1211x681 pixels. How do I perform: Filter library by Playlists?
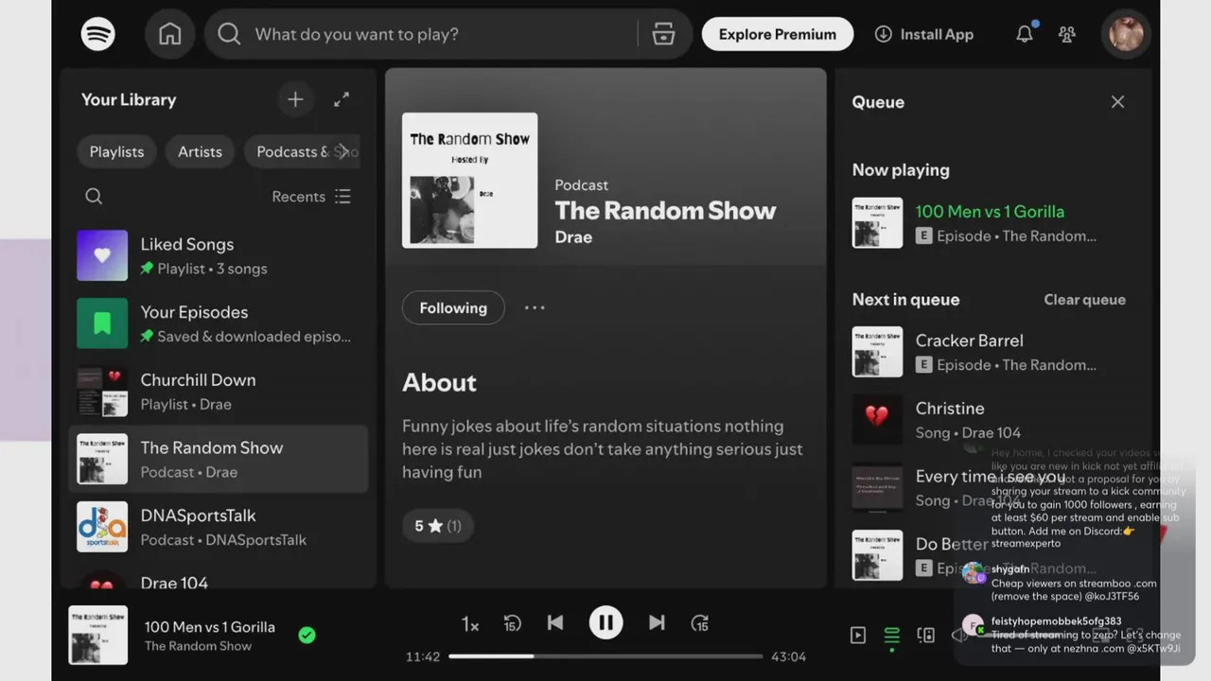[x=116, y=151]
